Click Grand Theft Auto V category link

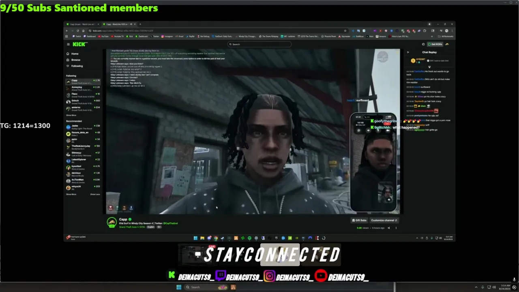132,227
